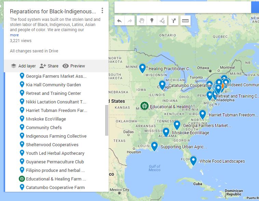The image size is (259, 201).
Task: Select Mvskoke EcoVillage list item
Action: coord(46,119)
